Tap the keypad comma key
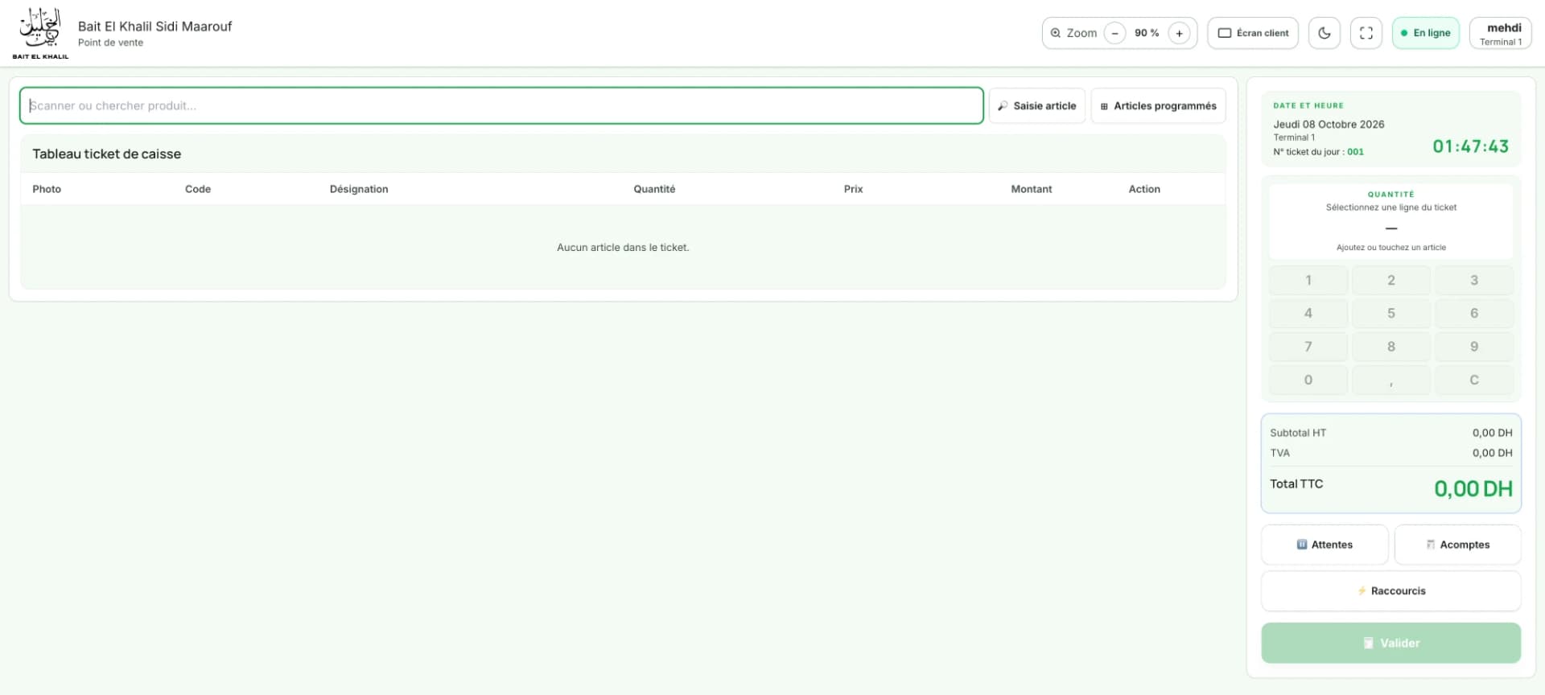The height and width of the screenshot is (695, 1545). 1391,380
